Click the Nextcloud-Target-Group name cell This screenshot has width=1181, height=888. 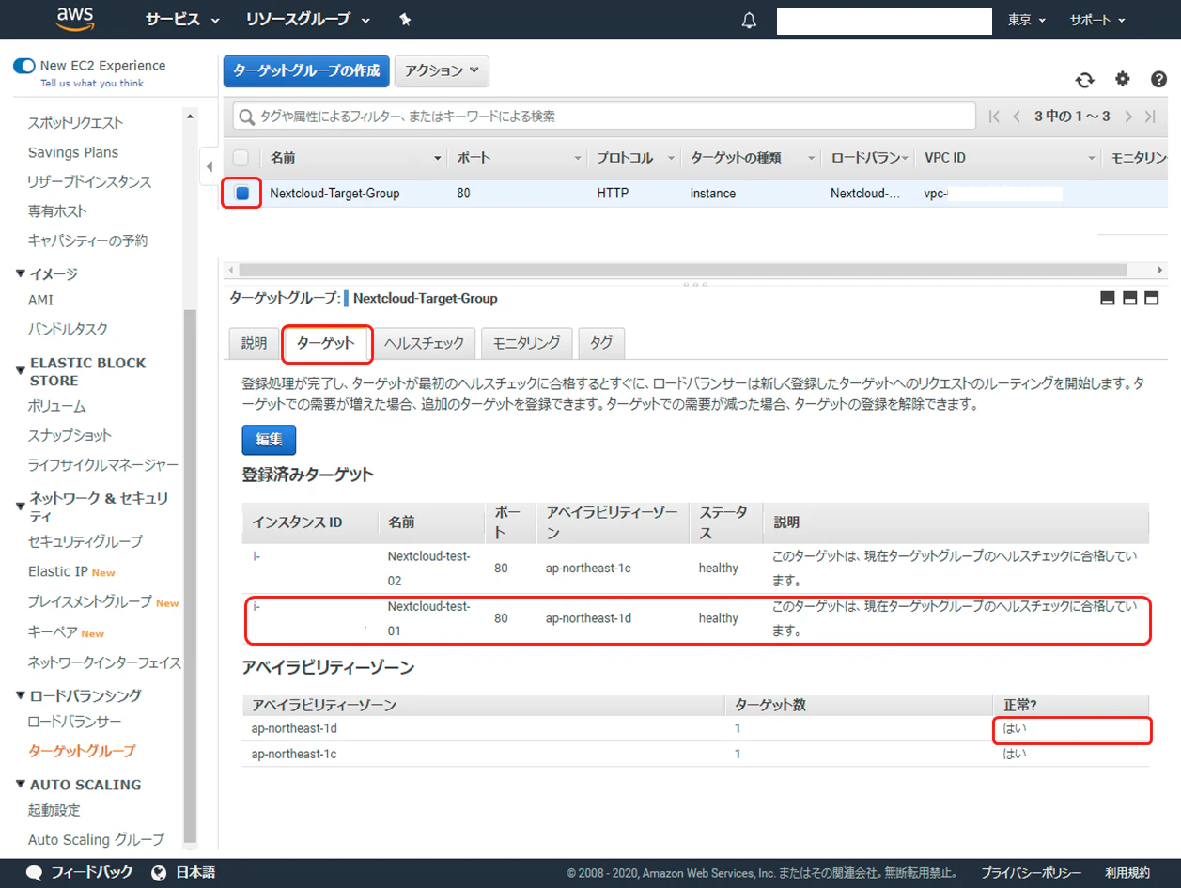[x=334, y=194]
